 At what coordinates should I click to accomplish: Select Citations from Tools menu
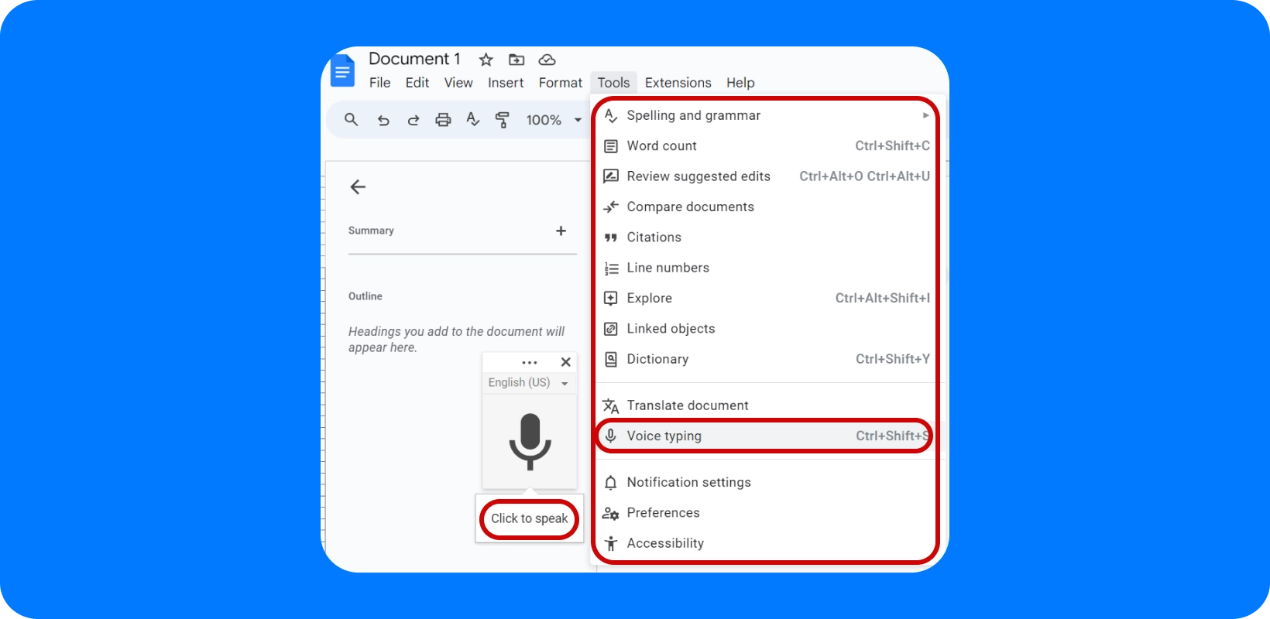point(767,238)
